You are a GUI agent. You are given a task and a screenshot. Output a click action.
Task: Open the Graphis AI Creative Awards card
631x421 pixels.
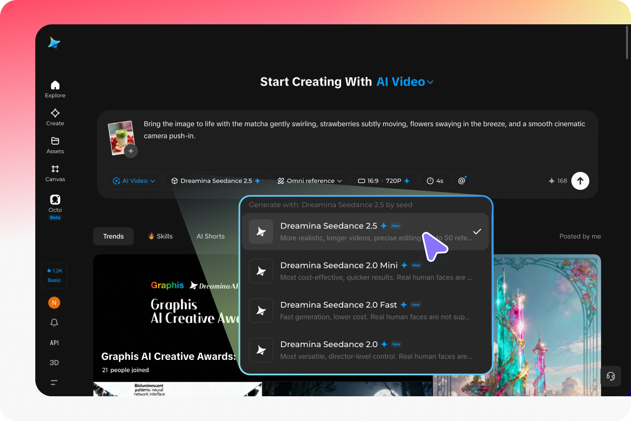166,317
